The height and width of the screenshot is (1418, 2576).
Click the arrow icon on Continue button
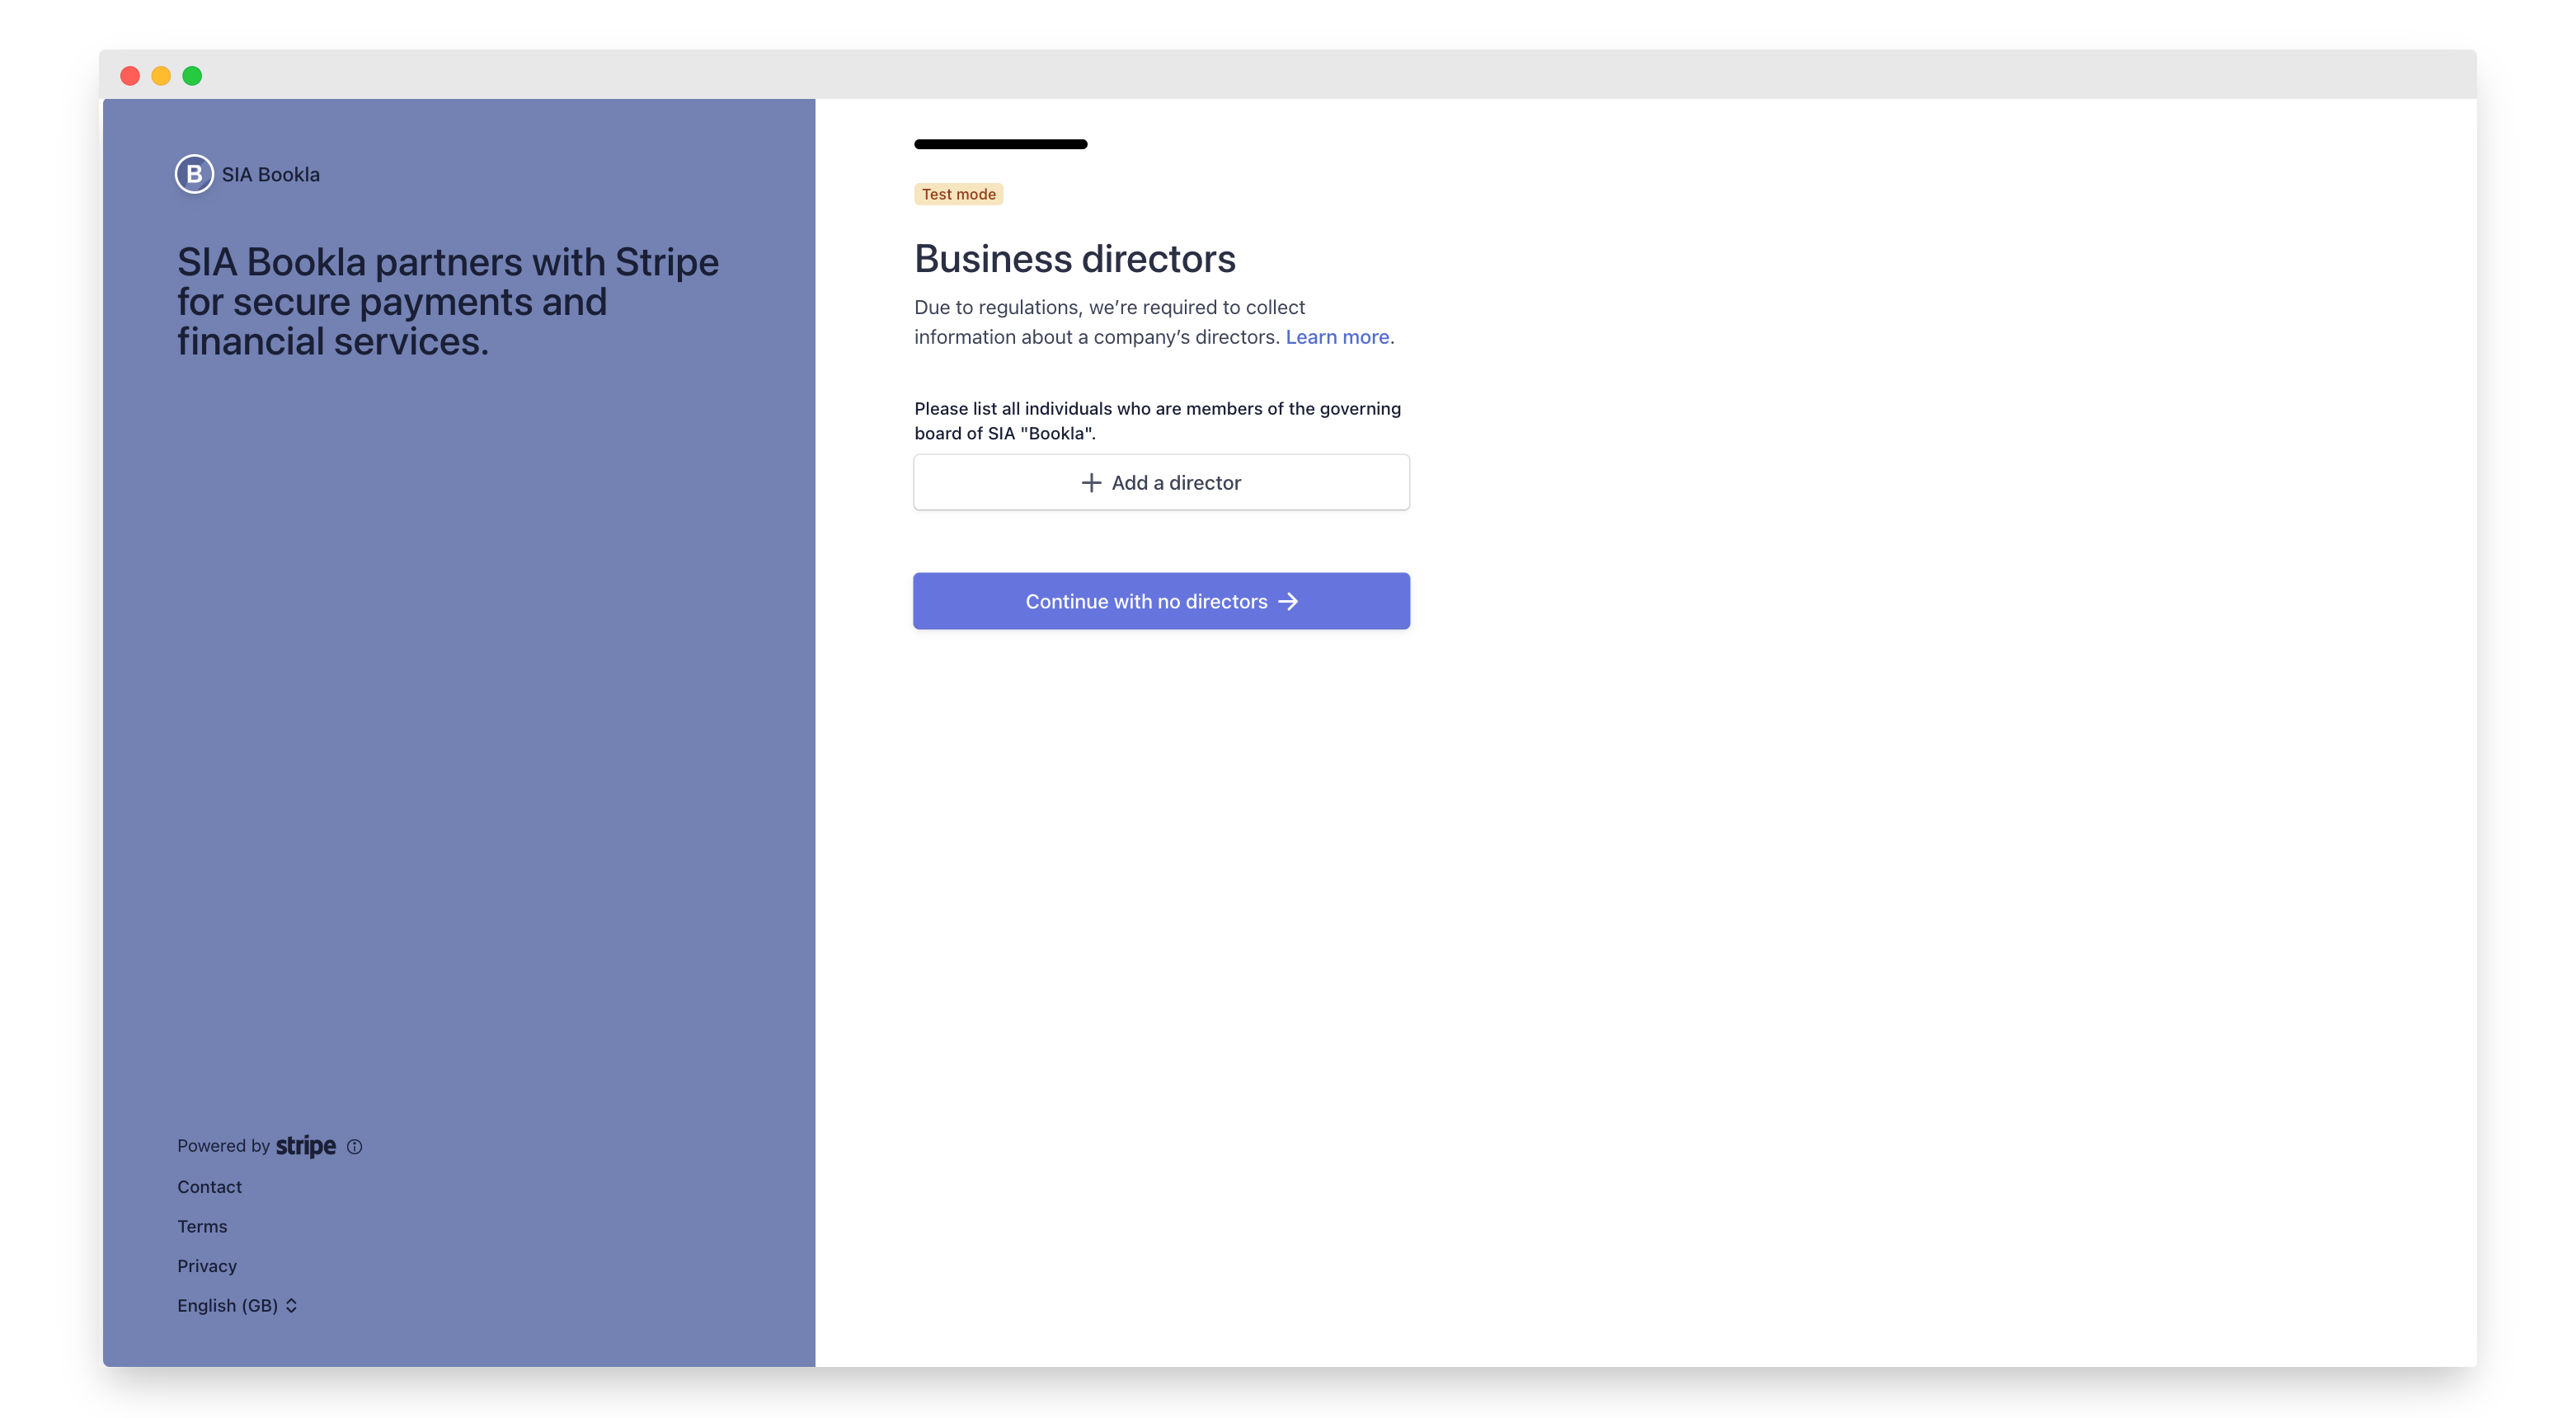pos(1288,601)
